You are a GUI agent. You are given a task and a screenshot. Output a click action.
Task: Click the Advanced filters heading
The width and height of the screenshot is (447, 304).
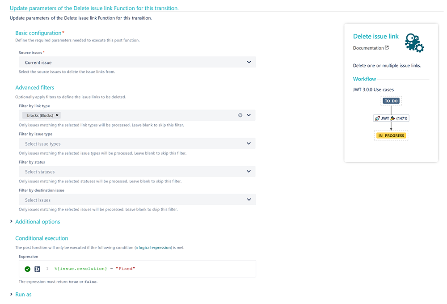coord(35,88)
